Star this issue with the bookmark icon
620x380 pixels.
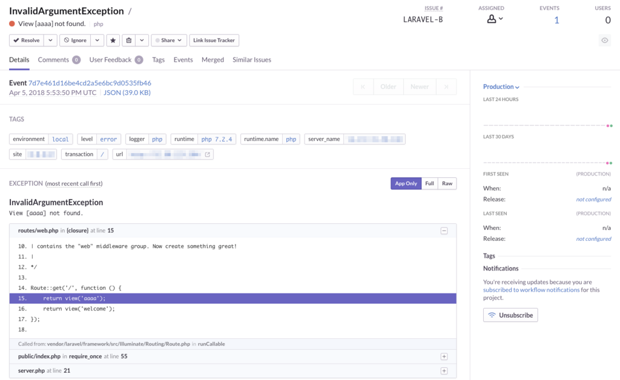point(113,41)
